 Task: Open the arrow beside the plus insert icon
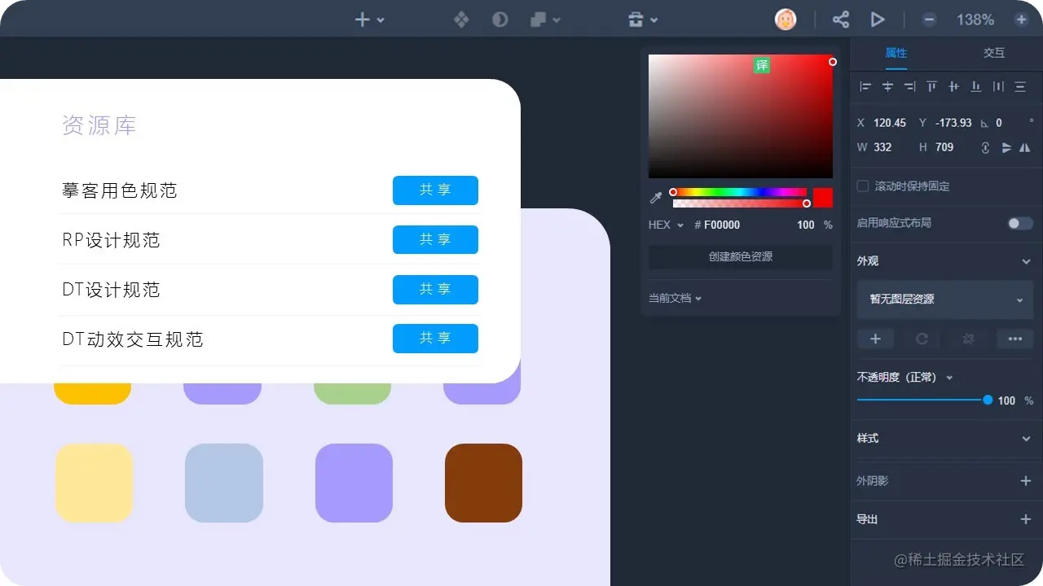[x=381, y=20]
